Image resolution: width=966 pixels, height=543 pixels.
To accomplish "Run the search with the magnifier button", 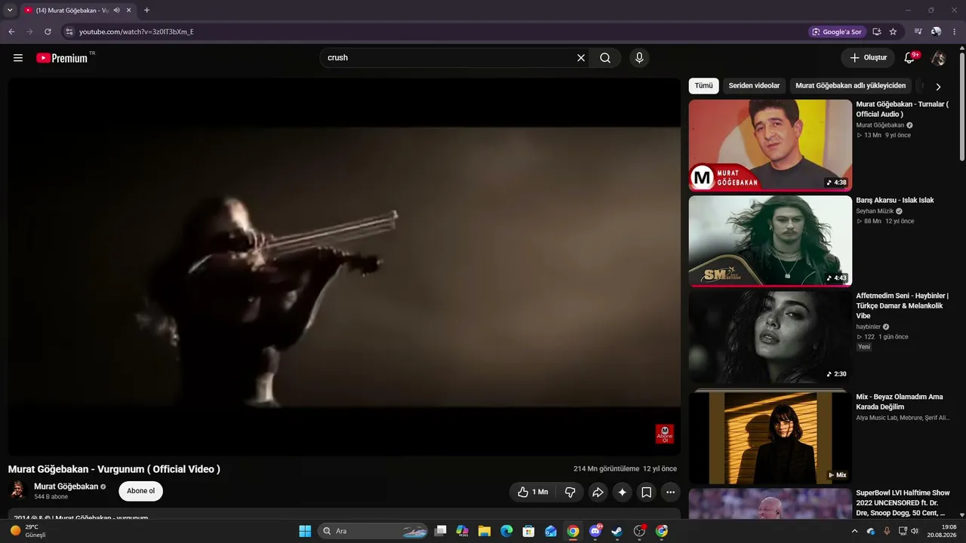I will point(605,58).
